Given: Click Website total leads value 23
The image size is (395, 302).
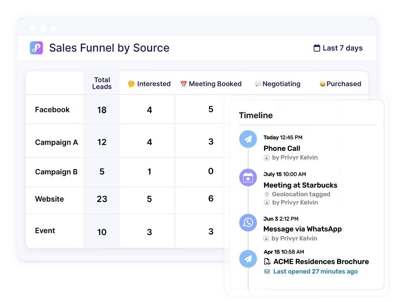Looking at the screenshot, I should tap(102, 199).
